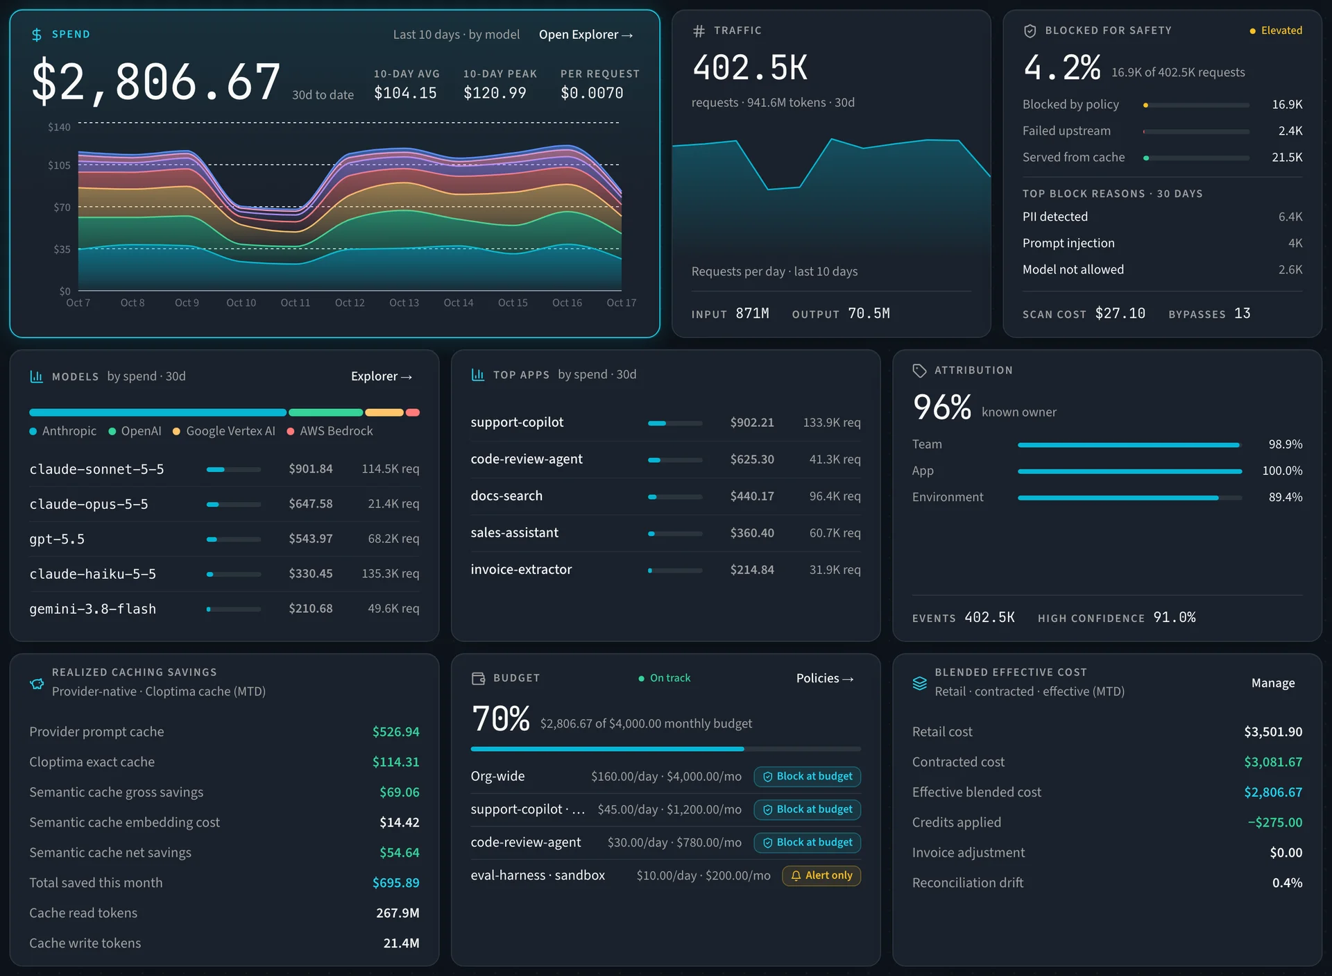This screenshot has height=976, width=1332.
Task: Click the piggy bank icon beside Realized Caching Savings
Action: pos(37,683)
